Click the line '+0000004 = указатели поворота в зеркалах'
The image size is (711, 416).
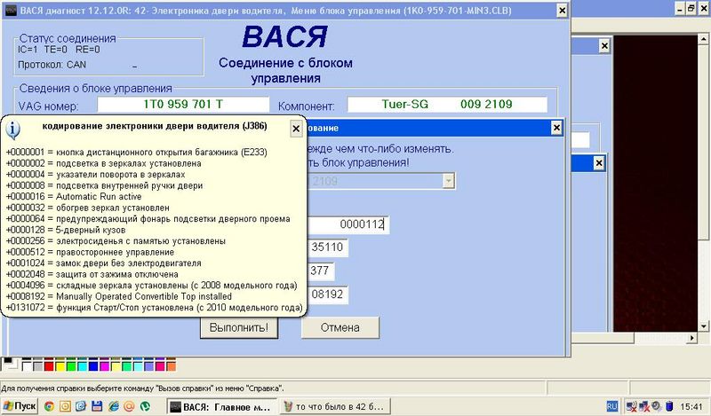pyautogui.click(x=96, y=174)
